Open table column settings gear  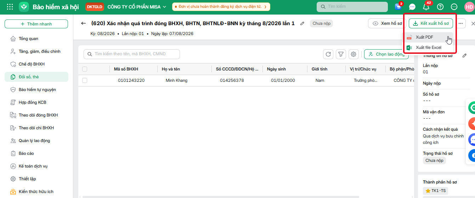pyautogui.click(x=353, y=54)
